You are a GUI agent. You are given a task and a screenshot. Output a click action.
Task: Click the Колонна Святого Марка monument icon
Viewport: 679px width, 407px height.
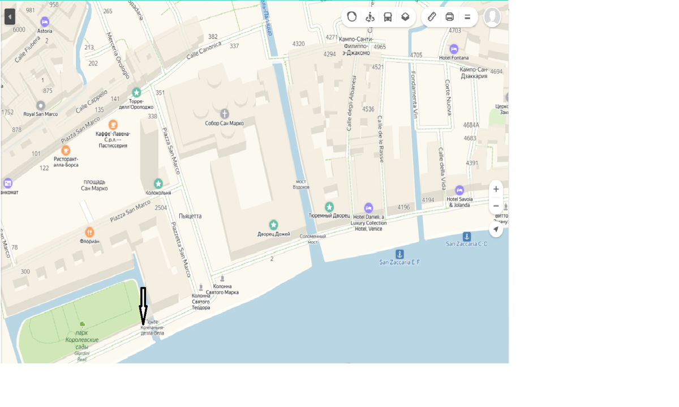(x=222, y=279)
